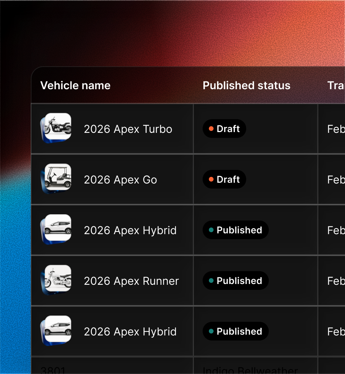Click the Apex Runner motorcycle thumbnail

pos(58,279)
